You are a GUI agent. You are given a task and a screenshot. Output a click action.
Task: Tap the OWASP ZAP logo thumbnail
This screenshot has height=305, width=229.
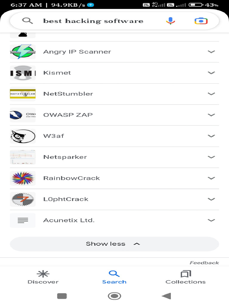[23, 115]
